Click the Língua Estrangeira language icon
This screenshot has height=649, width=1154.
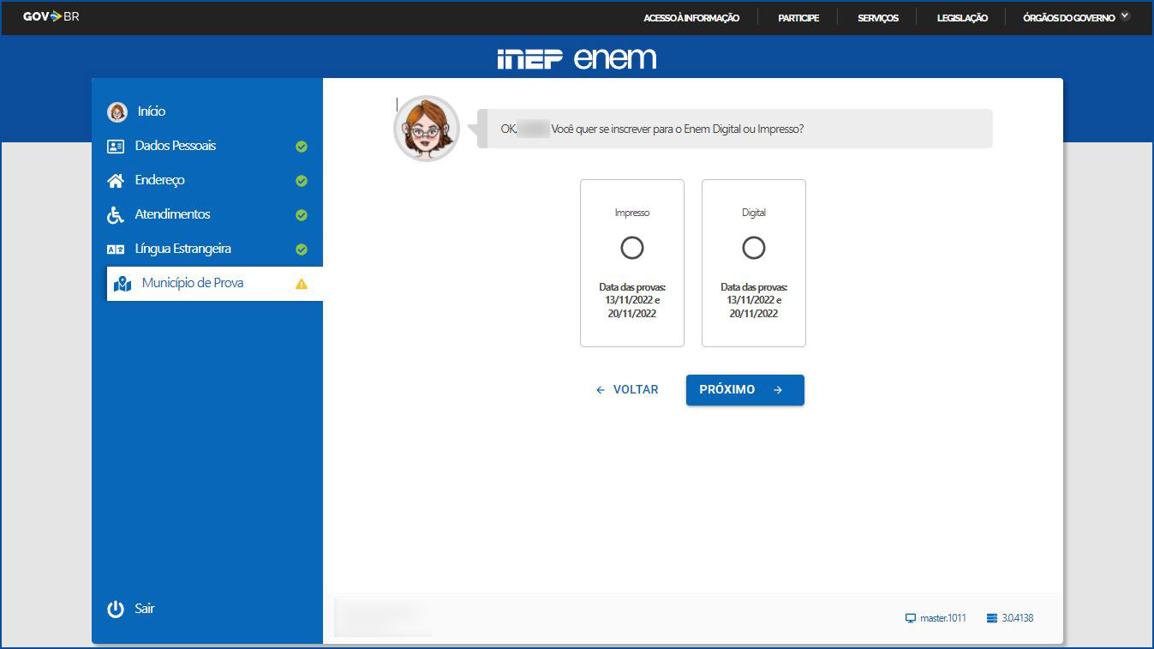(116, 249)
